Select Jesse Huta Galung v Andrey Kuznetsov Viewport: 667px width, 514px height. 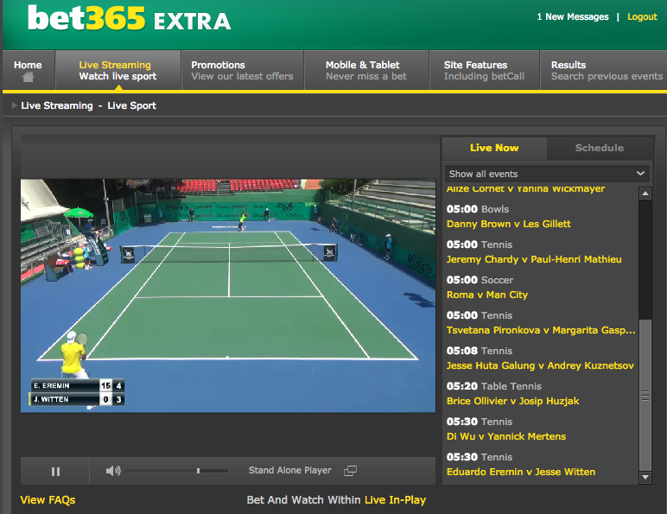tap(540, 365)
